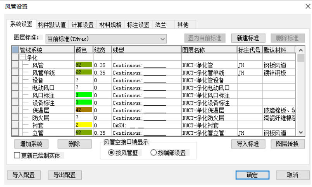Open the 构件默认值 tab
The width and height of the screenshot is (312, 187).
pyautogui.click(x=52, y=25)
